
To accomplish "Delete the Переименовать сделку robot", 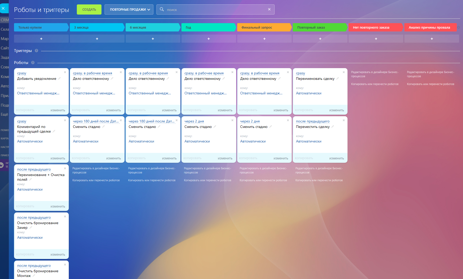I will 344,72.
